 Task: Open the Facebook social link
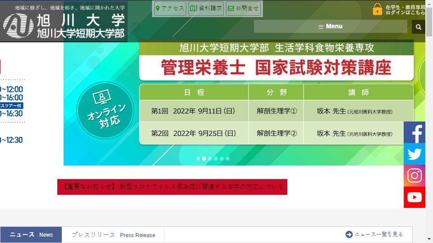414,132
